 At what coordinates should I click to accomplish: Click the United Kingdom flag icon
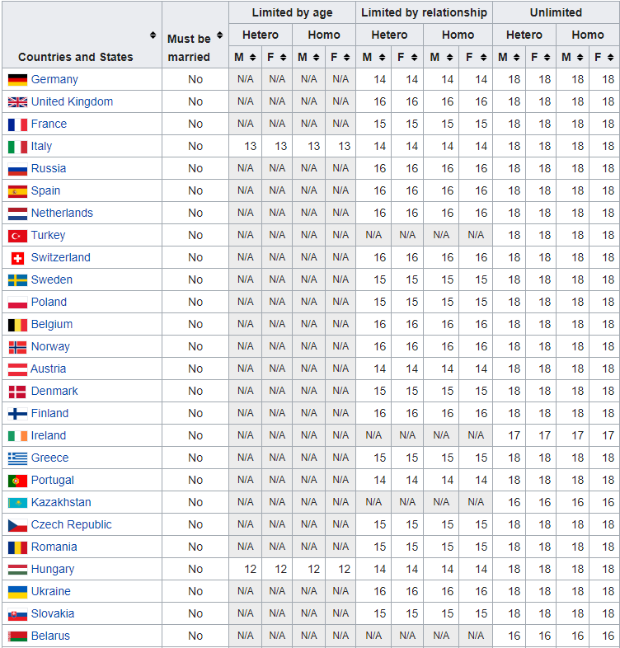17,102
